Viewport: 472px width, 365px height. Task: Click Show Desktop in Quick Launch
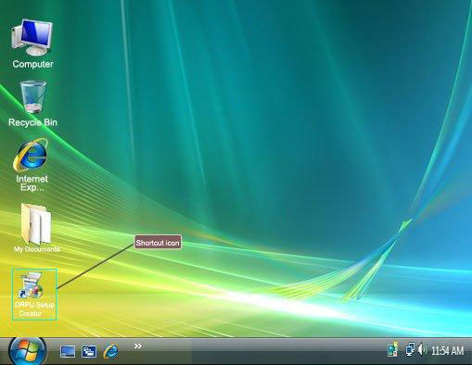coord(68,352)
